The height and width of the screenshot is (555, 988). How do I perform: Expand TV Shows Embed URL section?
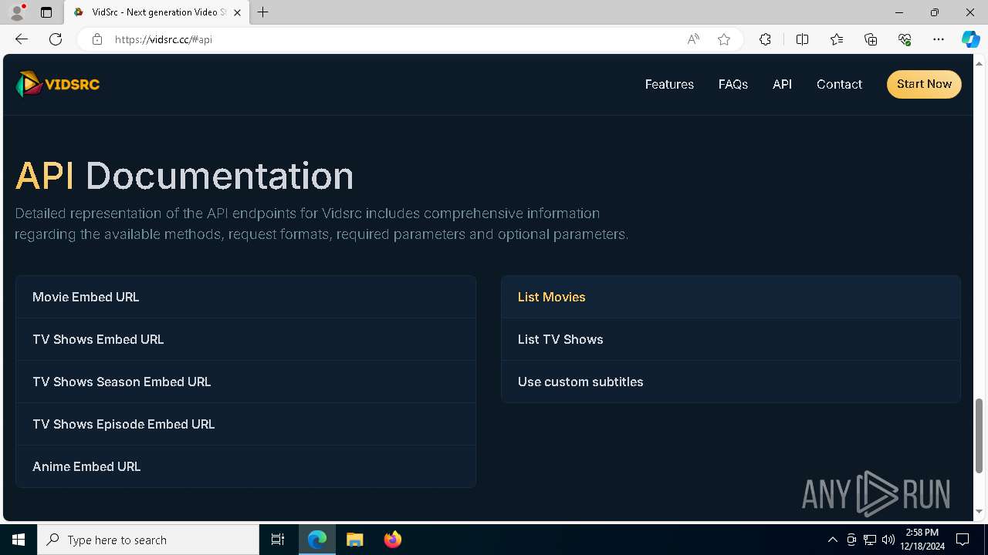point(245,339)
